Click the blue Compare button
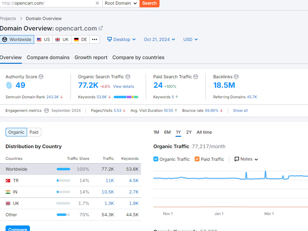The image size is (308, 231). (x=18, y=229)
